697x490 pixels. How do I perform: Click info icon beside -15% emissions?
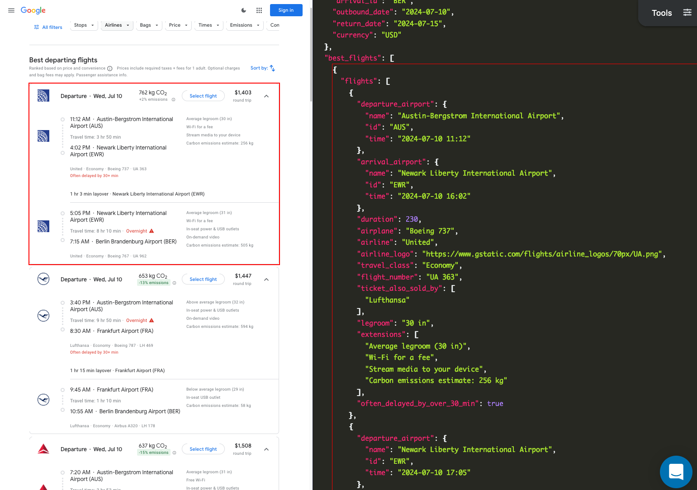(174, 453)
